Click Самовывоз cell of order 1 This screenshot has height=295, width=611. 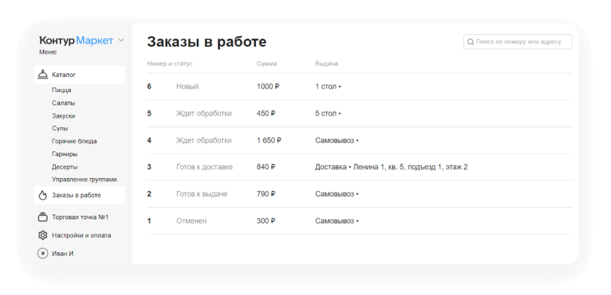[336, 221]
